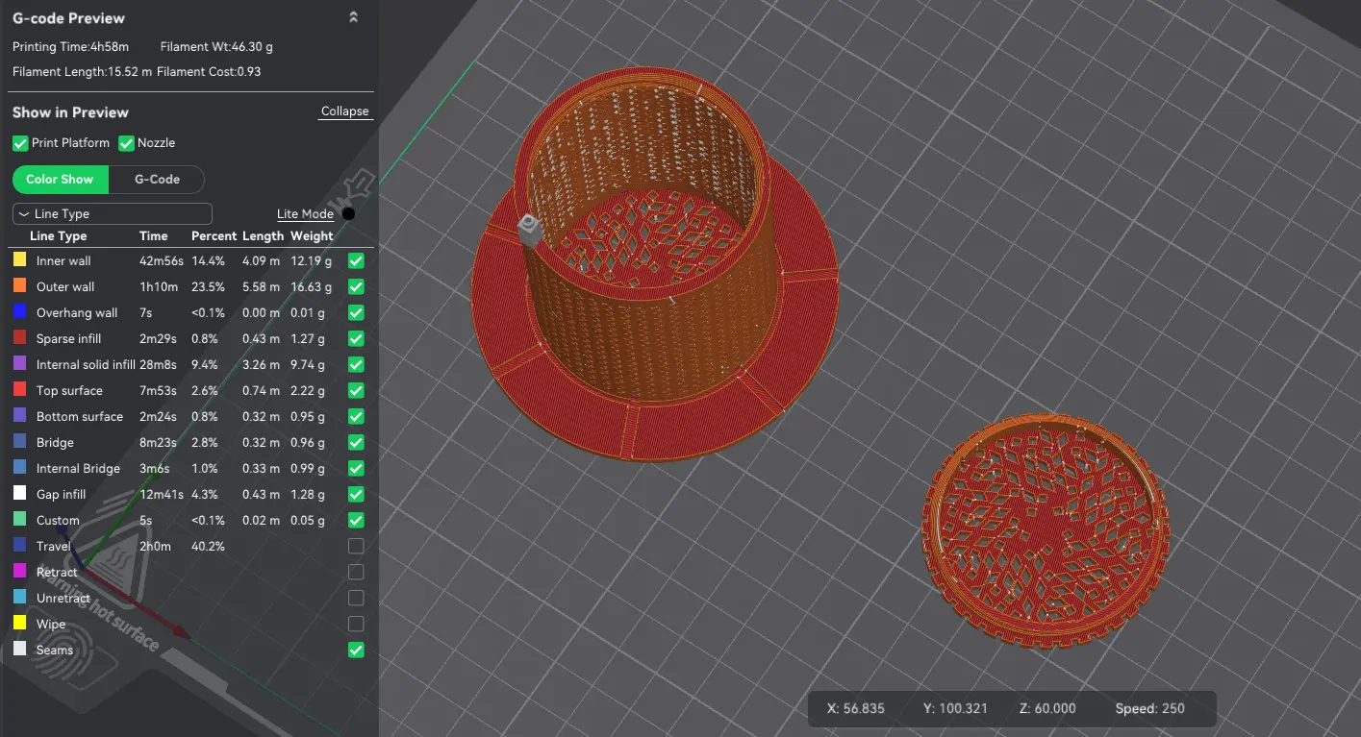
Task: Click the red Top surface swatch
Action: (x=19, y=390)
